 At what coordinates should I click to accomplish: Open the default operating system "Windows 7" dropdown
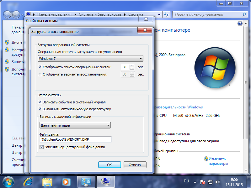90,59
